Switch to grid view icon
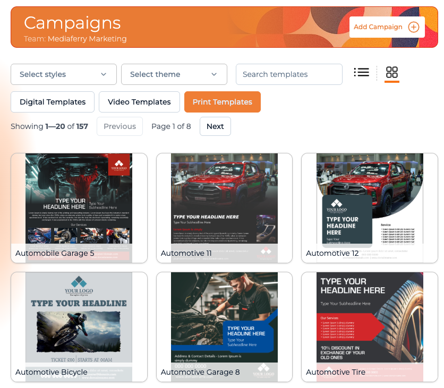The width and height of the screenshot is (444, 388). (392, 73)
